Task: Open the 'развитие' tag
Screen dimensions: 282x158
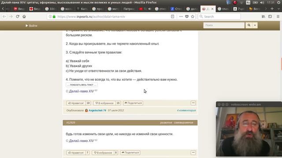Action: (166, 122)
